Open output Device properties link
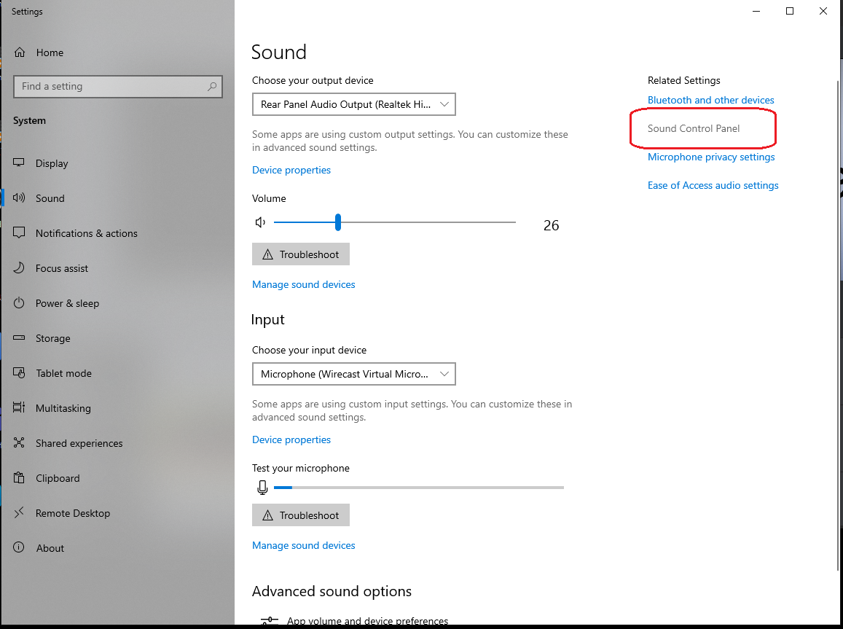Viewport: 843px width, 629px height. (x=291, y=170)
